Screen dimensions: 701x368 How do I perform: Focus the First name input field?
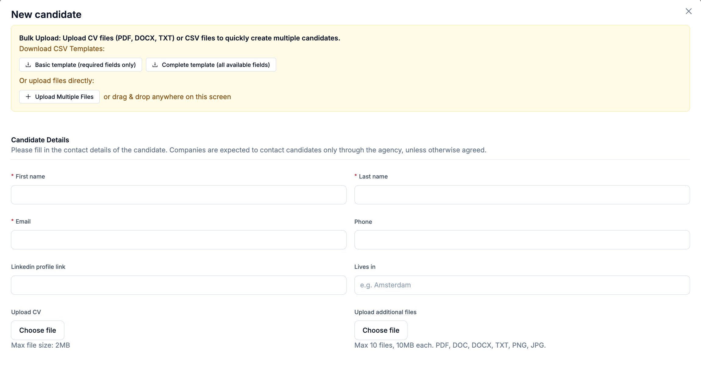[179, 195]
